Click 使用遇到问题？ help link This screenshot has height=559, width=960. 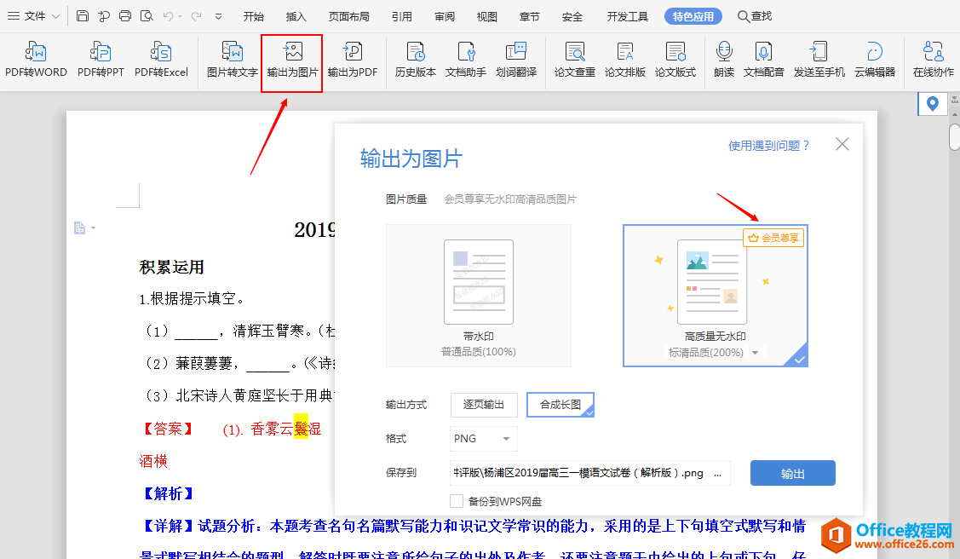769,146
